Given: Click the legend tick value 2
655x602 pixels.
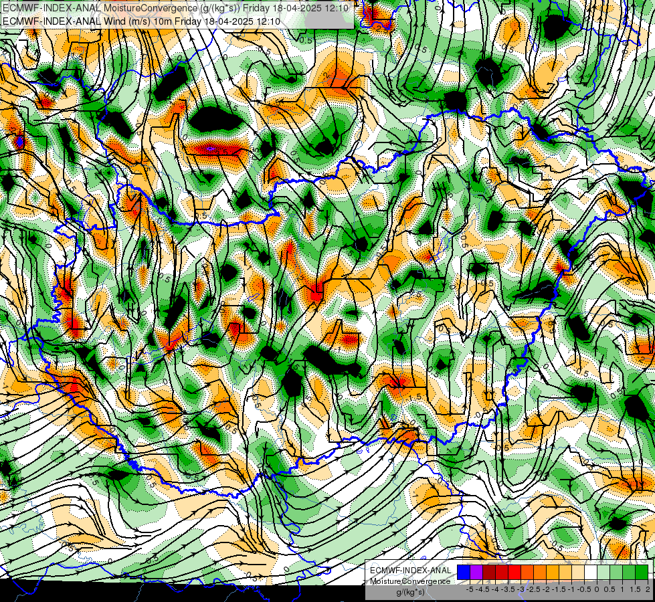Looking at the screenshot, I should 648,589.
